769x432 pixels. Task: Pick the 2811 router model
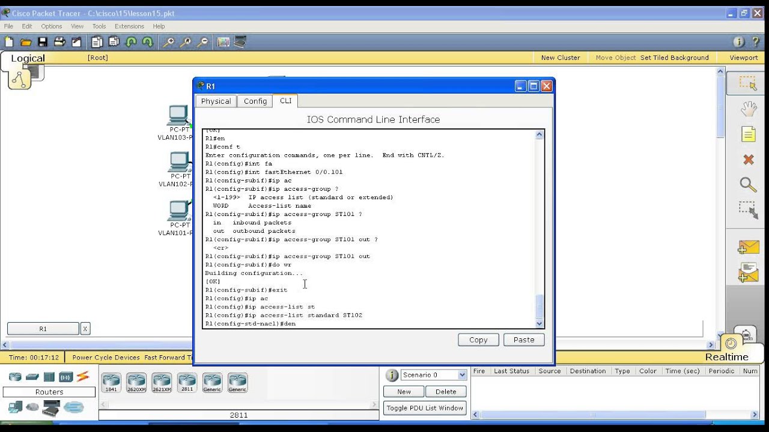pyautogui.click(x=187, y=383)
